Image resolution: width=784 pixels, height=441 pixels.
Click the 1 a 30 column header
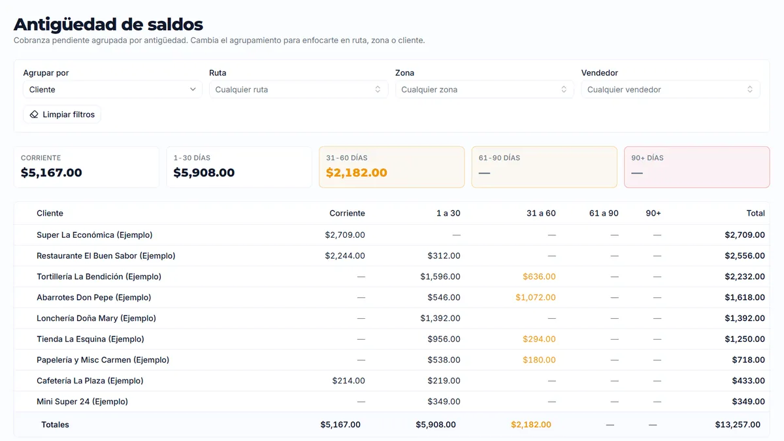click(448, 214)
